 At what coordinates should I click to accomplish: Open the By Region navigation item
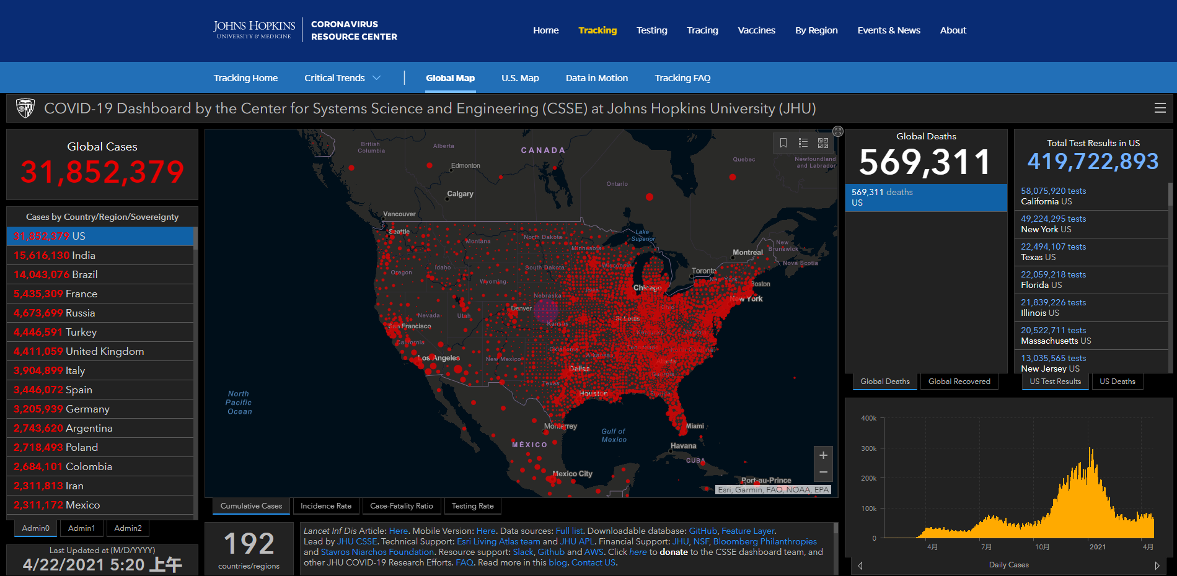pyautogui.click(x=816, y=30)
